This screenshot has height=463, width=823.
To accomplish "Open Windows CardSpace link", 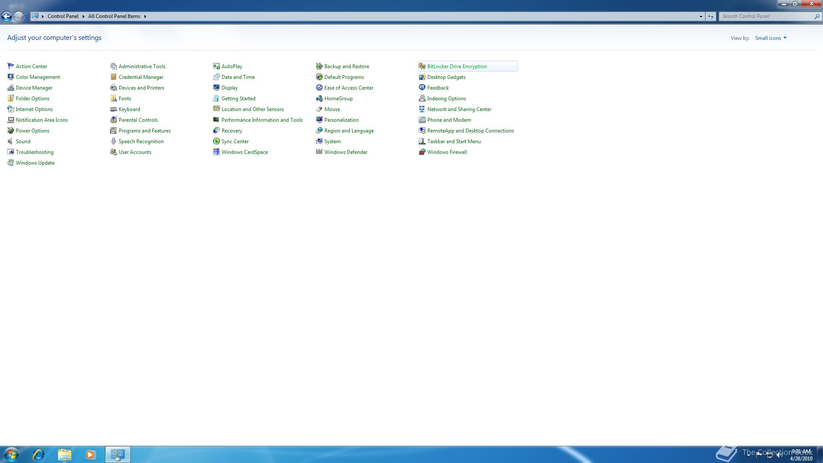I will pos(245,152).
